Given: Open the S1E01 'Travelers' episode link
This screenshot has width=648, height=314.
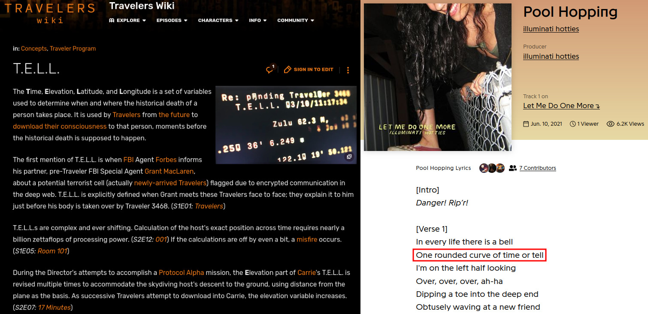Looking at the screenshot, I should (209, 206).
